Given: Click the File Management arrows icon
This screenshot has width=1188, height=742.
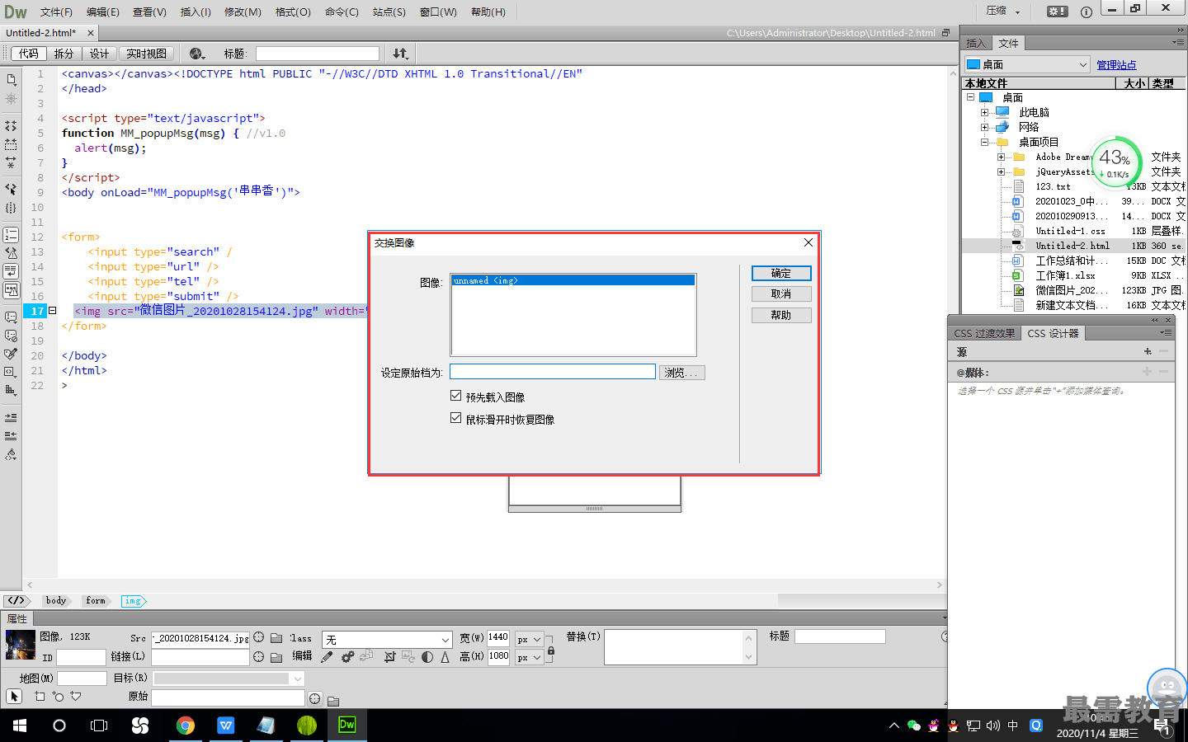Looking at the screenshot, I should click(400, 54).
